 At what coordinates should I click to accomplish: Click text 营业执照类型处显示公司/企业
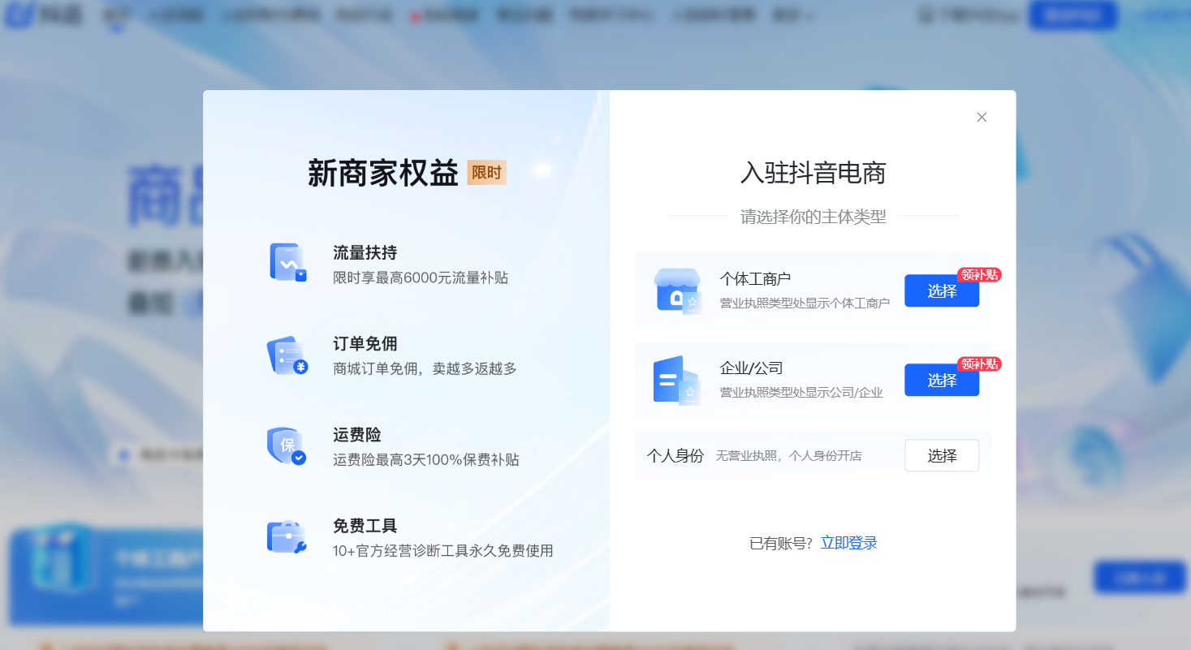[x=801, y=392]
